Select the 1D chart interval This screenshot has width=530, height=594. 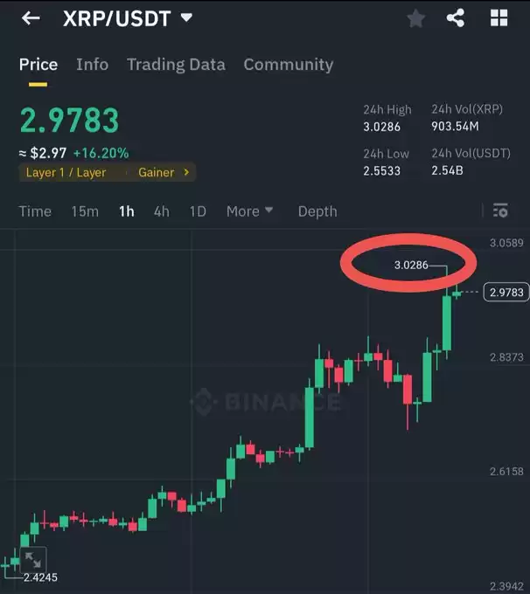pyautogui.click(x=198, y=211)
